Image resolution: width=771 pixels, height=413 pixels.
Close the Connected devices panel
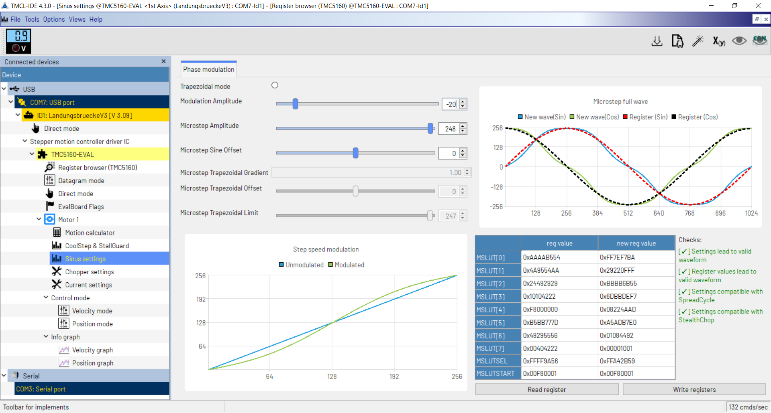163,61
